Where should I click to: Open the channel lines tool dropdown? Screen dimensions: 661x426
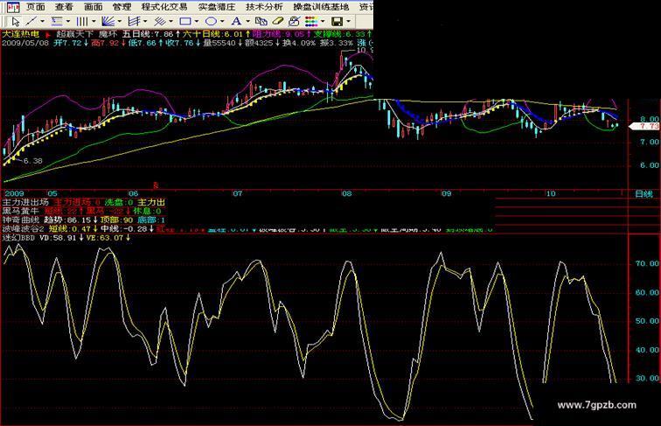tap(145, 21)
